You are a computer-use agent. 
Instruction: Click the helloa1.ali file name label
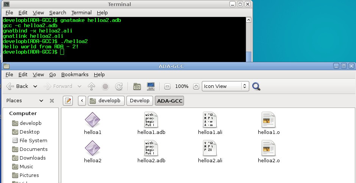point(210,132)
